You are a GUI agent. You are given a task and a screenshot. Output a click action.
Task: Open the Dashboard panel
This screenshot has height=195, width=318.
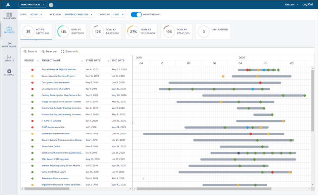[x=9, y=15]
